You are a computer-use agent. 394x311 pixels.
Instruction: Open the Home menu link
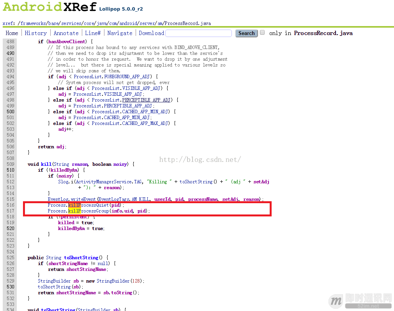(x=12, y=33)
